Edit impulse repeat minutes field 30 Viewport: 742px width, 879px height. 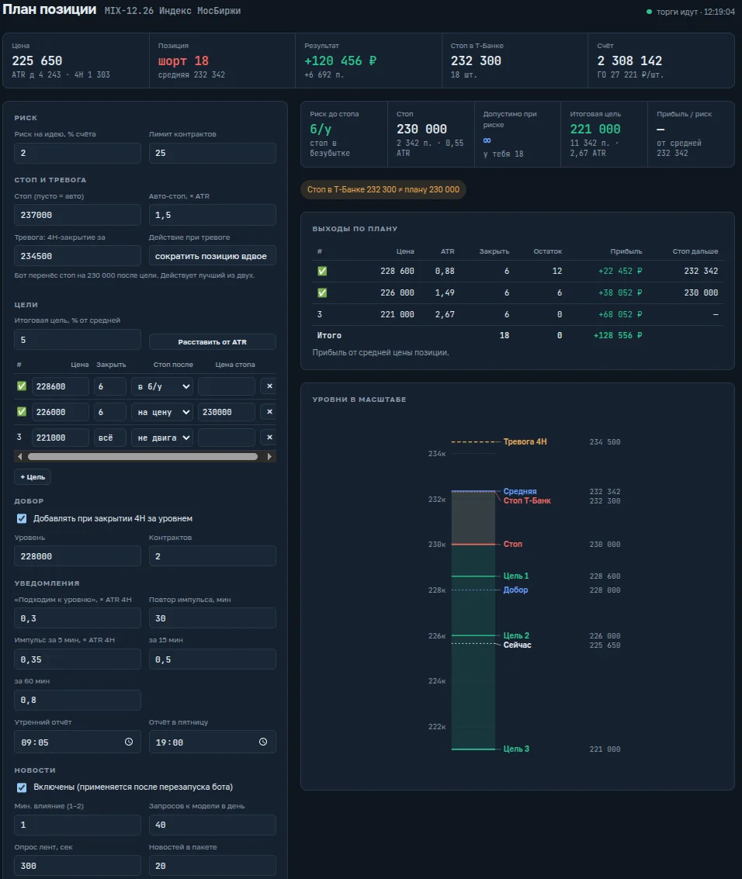click(212, 618)
